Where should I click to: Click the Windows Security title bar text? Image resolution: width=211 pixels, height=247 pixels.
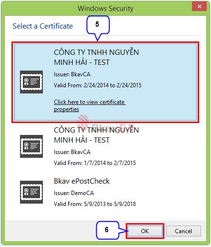pos(105,8)
